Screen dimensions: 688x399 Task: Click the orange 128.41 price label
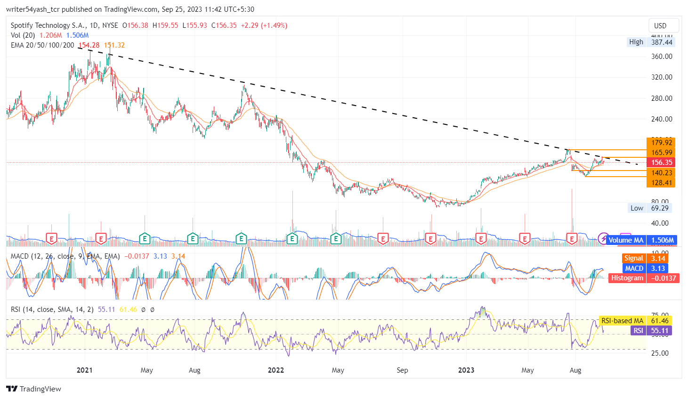661,183
